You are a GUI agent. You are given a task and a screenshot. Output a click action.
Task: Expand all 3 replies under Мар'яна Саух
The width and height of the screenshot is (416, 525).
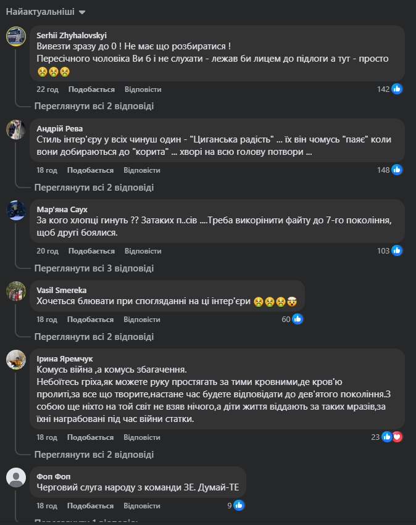(94, 268)
